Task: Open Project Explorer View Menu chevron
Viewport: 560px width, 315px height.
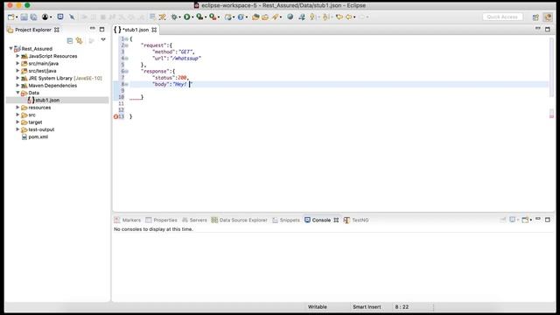Action: 103,40
